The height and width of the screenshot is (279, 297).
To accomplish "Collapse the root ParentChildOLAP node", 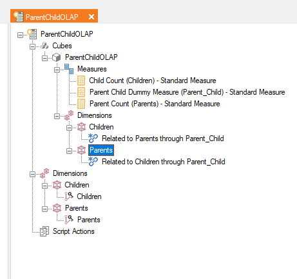I will pyautogui.click(x=20, y=35).
